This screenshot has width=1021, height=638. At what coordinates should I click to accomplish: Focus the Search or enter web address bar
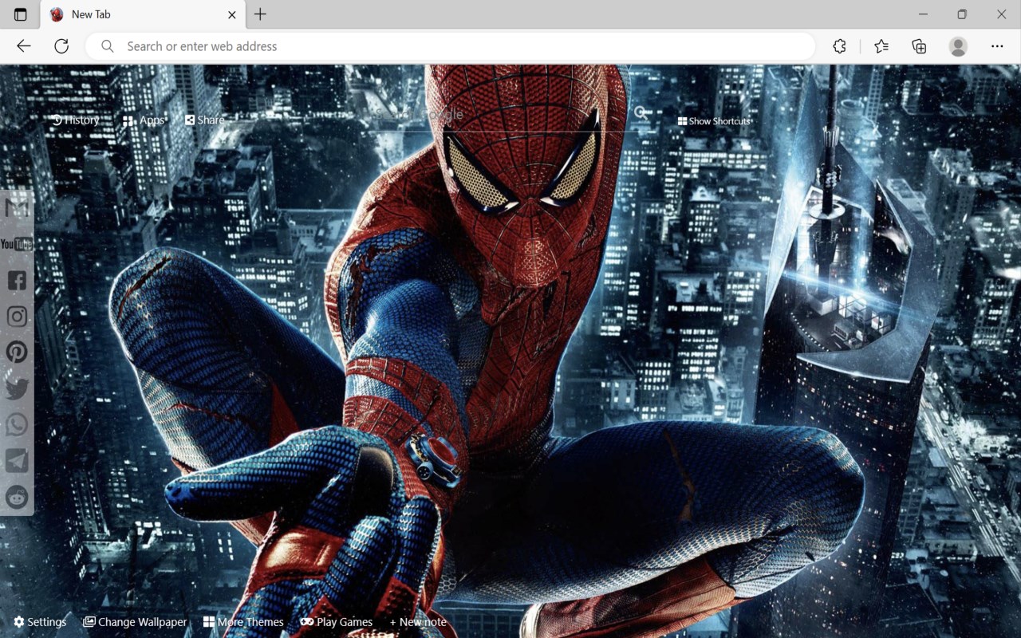[x=451, y=46]
